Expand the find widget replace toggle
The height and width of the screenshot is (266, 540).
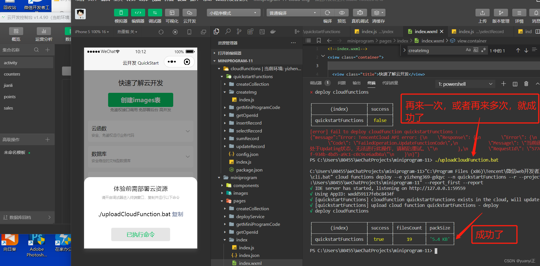pyautogui.click(x=404, y=50)
